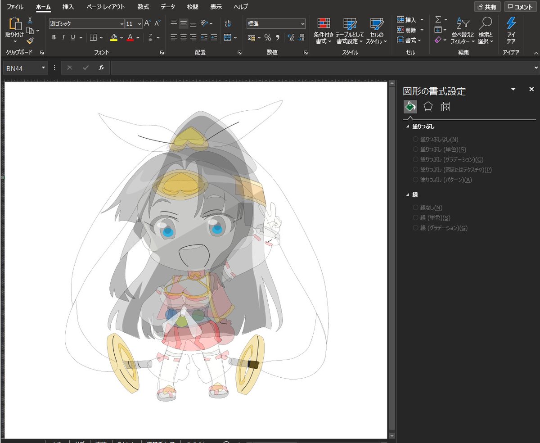Close the 図形の書式設定 pane
Screen dimensions: 540x443
pyautogui.click(x=531, y=90)
